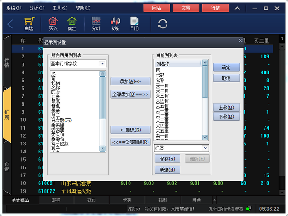Select 开盘 in the available columns list

click(56, 97)
